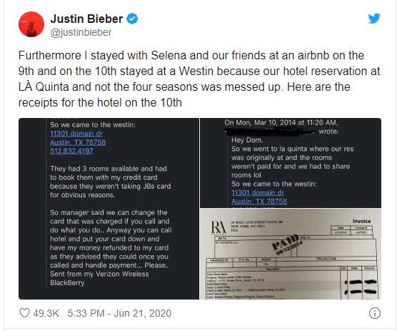The height and width of the screenshot is (331, 397).
Task: Open the @justinbieber handle
Action: click(81, 32)
